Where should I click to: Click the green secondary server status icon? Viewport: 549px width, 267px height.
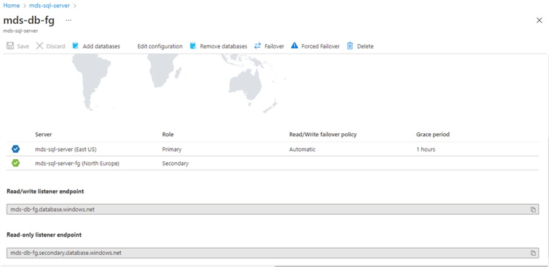[x=15, y=163]
